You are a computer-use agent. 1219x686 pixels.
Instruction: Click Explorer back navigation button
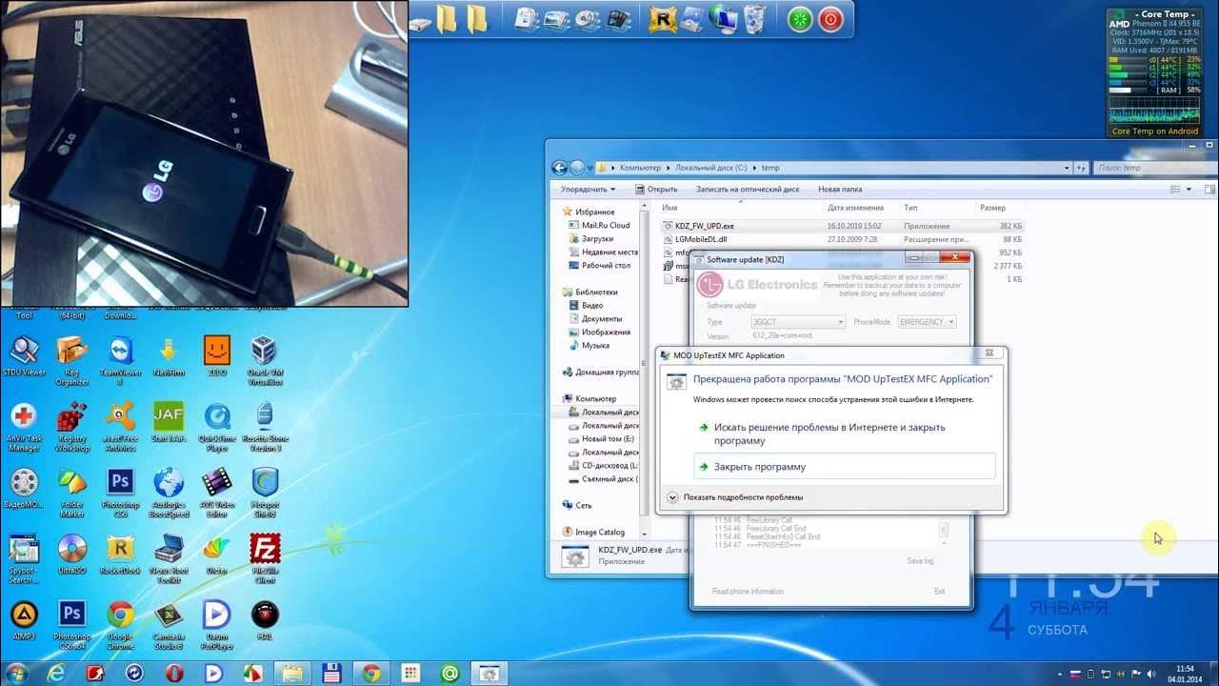(x=559, y=168)
